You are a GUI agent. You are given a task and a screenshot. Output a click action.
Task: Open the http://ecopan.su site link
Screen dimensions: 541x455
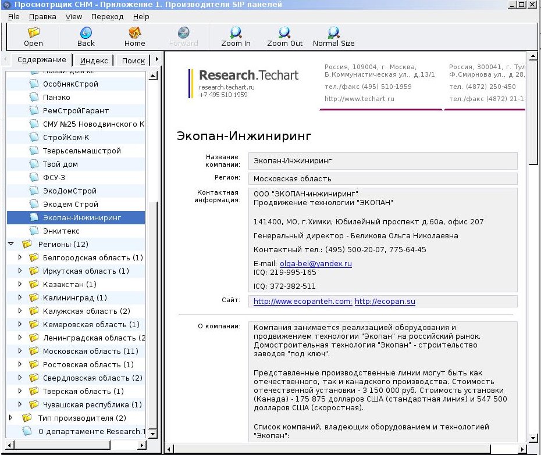385,301
